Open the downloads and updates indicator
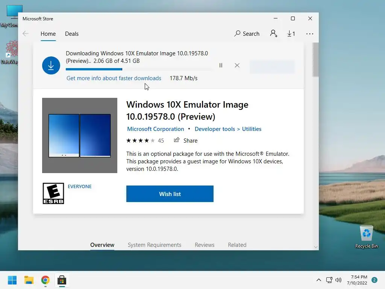The height and width of the screenshot is (289, 385). (291, 33)
